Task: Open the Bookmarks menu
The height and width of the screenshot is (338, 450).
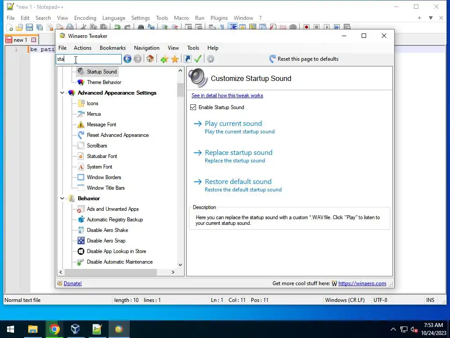Action: click(113, 48)
